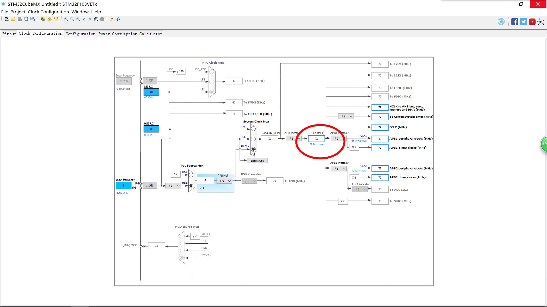Open the APB1 Prescaler /2 dropdown
Screen dimensions: 547x307
coord(338,139)
